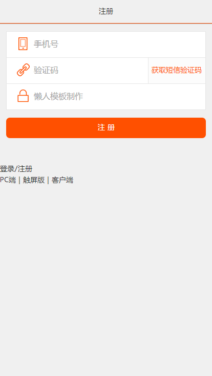Click the orange line under the header
The height and width of the screenshot is (376, 212).
point(106,23)
